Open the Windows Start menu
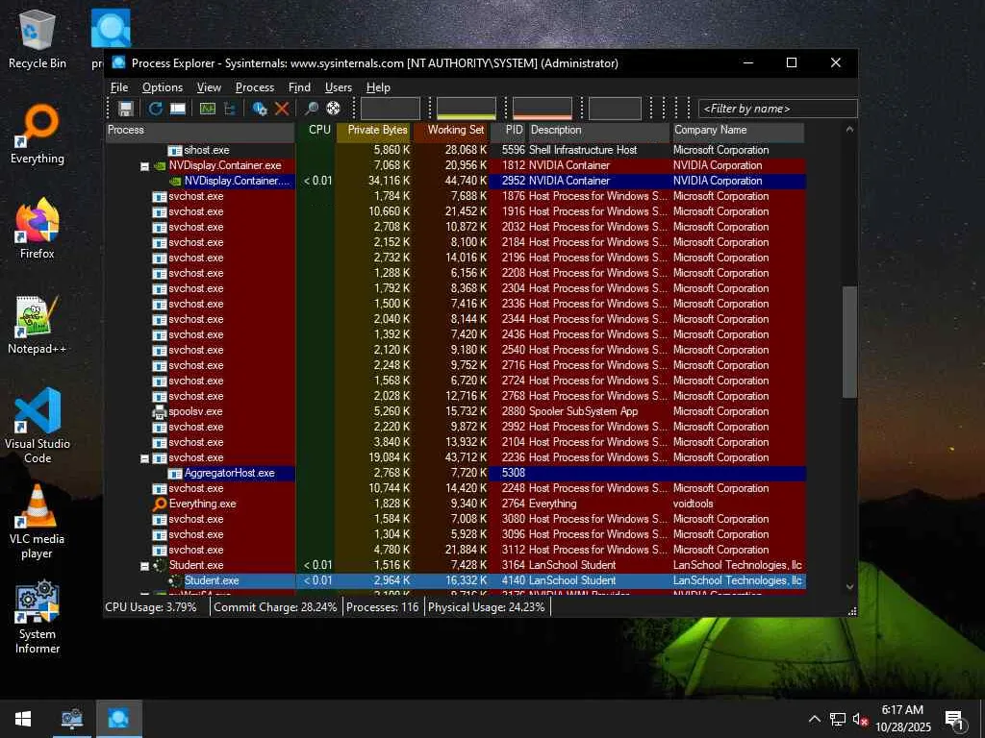Screen dimensions: 985x738 coord(23,719)
